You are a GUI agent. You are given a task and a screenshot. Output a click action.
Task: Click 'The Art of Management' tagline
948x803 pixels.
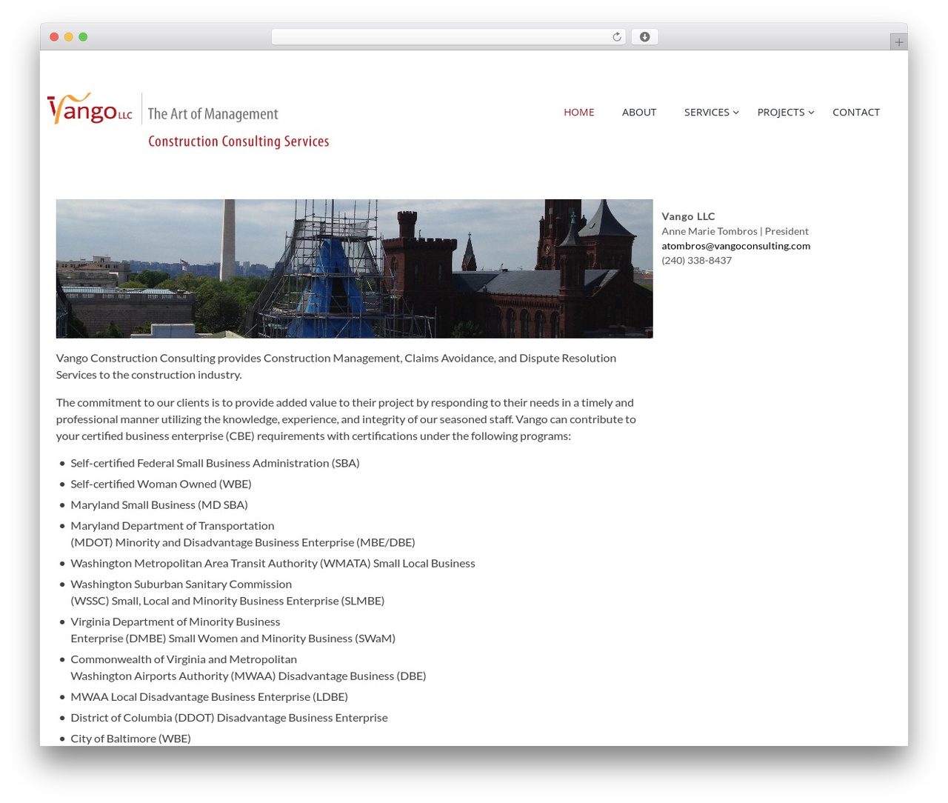213,114
